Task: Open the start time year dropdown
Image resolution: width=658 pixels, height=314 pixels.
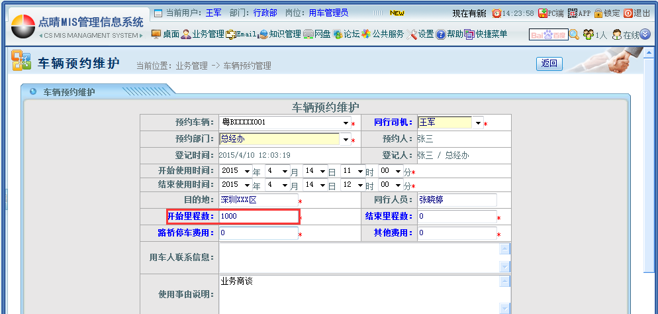Action: tap(247, 171)
